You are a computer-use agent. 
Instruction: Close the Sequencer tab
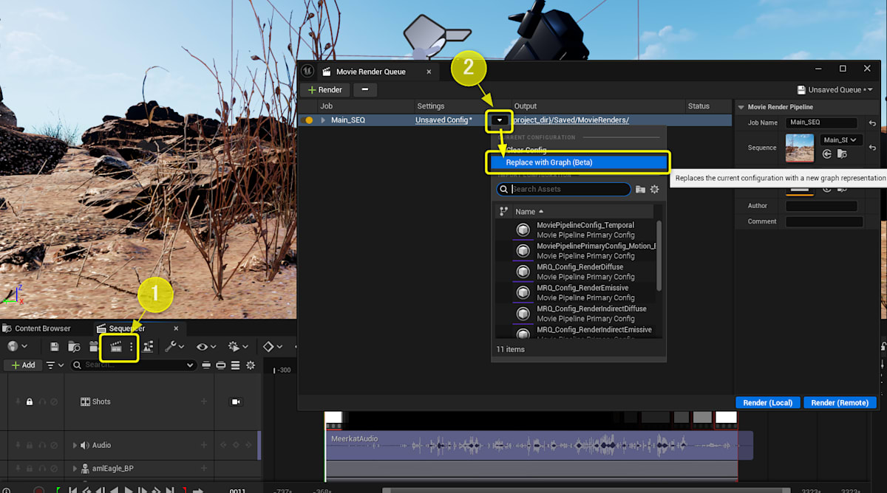(176, 328)
